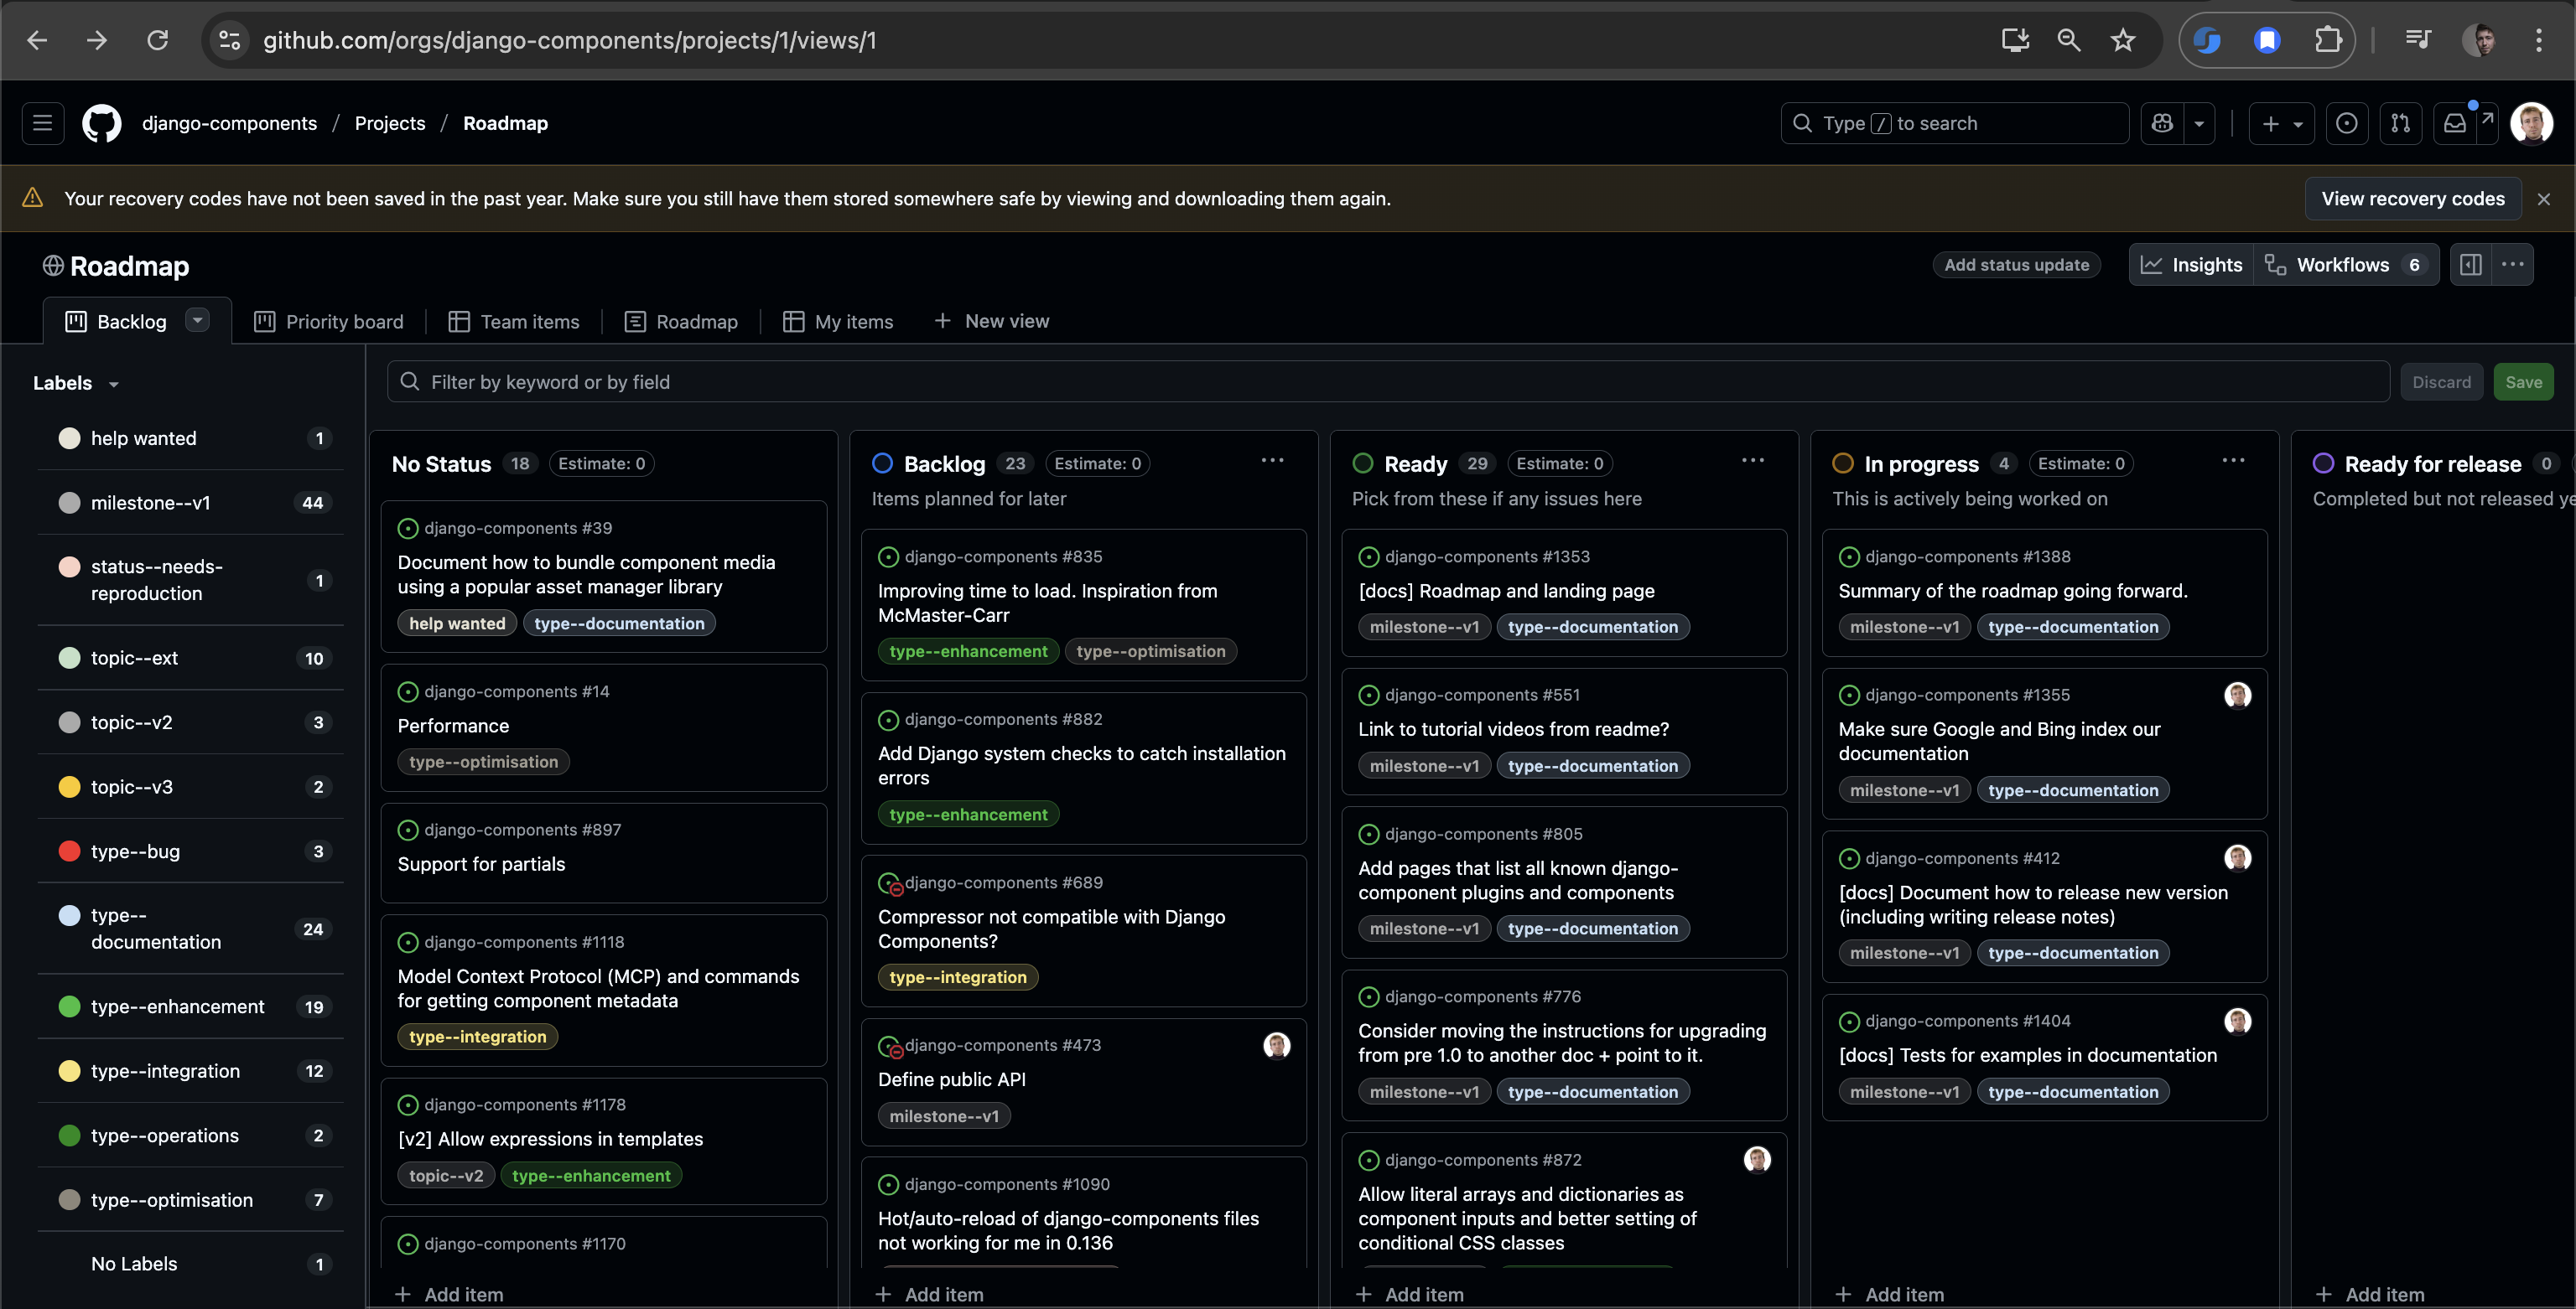Image resolution: width=2576 pixels, height=1309 pixels.
Task: Dismiss the recovery codes warning banner
Action: coord(2544,199)
